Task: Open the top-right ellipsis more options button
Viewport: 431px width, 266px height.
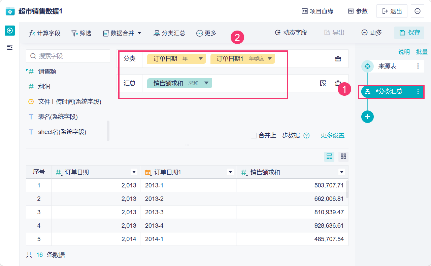Action: coord(418,11)
